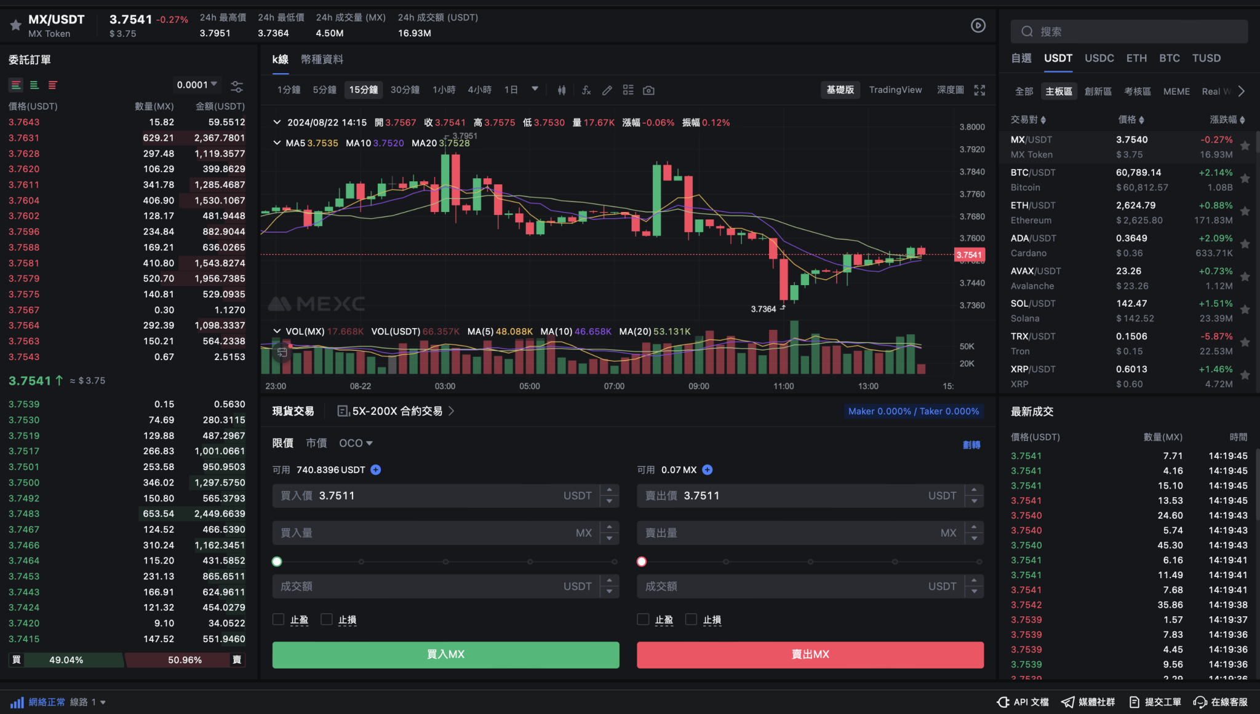Collapse the VOL indicator legend chevron
The height and width of the screenshot is (714, 1260).
pos(277,331)
